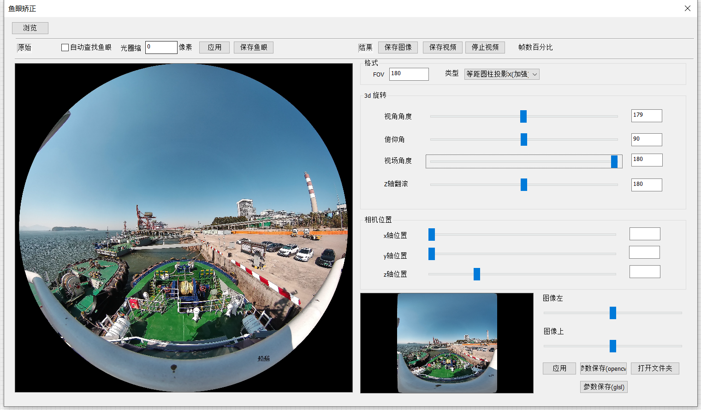This screenshot has height=410, width=701.
Task: Click the 停止视频 button
Action: pyautogui.click(x=485, y=48)
